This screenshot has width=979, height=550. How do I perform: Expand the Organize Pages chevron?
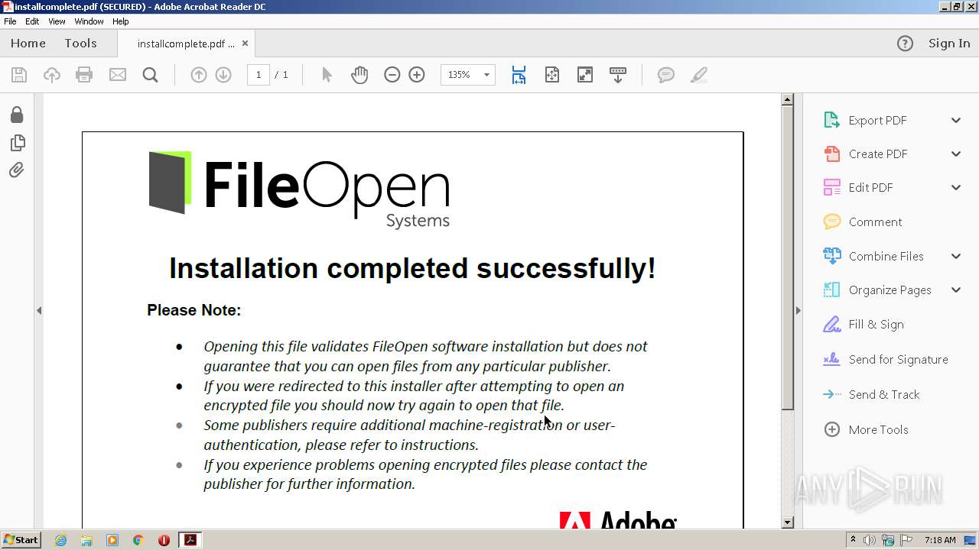(x=956, y=290)
